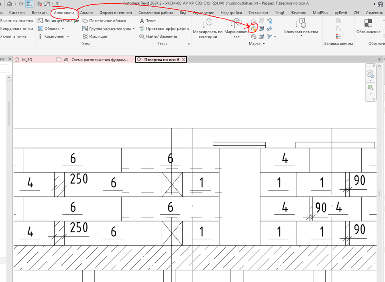Viewport: 385px width, 282px height.
Task: Click the Material Tag icon in the Марка panel
Action: pos(254,37)
